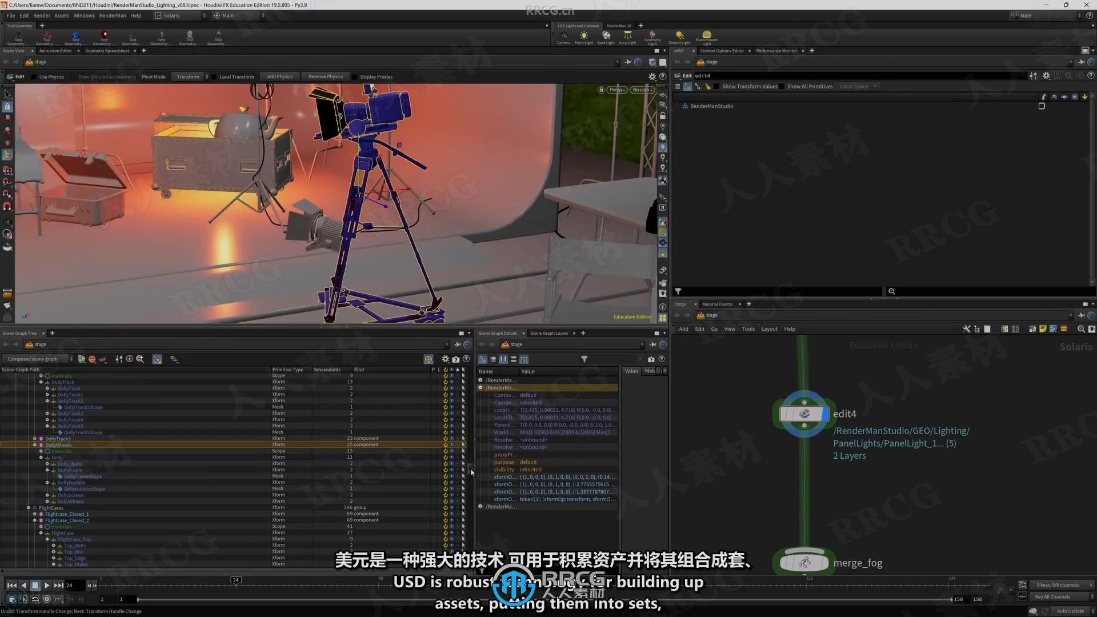The height and width of the screenshot is (617, 1097).
Task: Open the network editor Tools menu
Action: pyautogui.click(x=748, y=329)
